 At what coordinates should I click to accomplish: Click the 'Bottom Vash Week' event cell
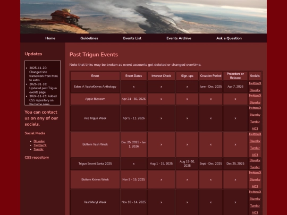point(95,144)
